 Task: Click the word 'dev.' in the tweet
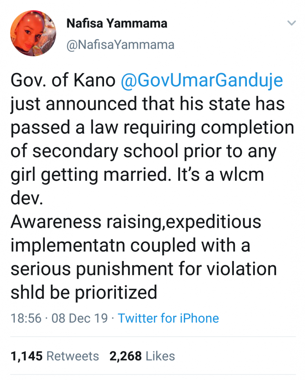coord(27,199)
